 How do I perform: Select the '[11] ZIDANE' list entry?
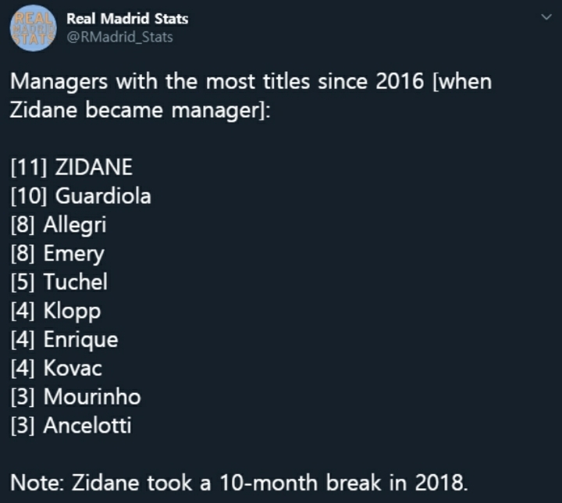tap(71, 167)
